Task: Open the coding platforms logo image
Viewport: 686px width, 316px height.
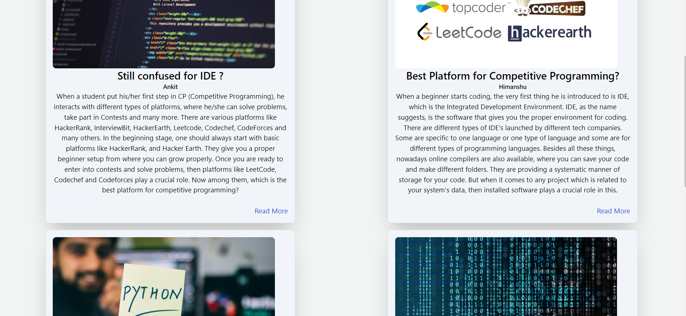Action: (506, 34)
